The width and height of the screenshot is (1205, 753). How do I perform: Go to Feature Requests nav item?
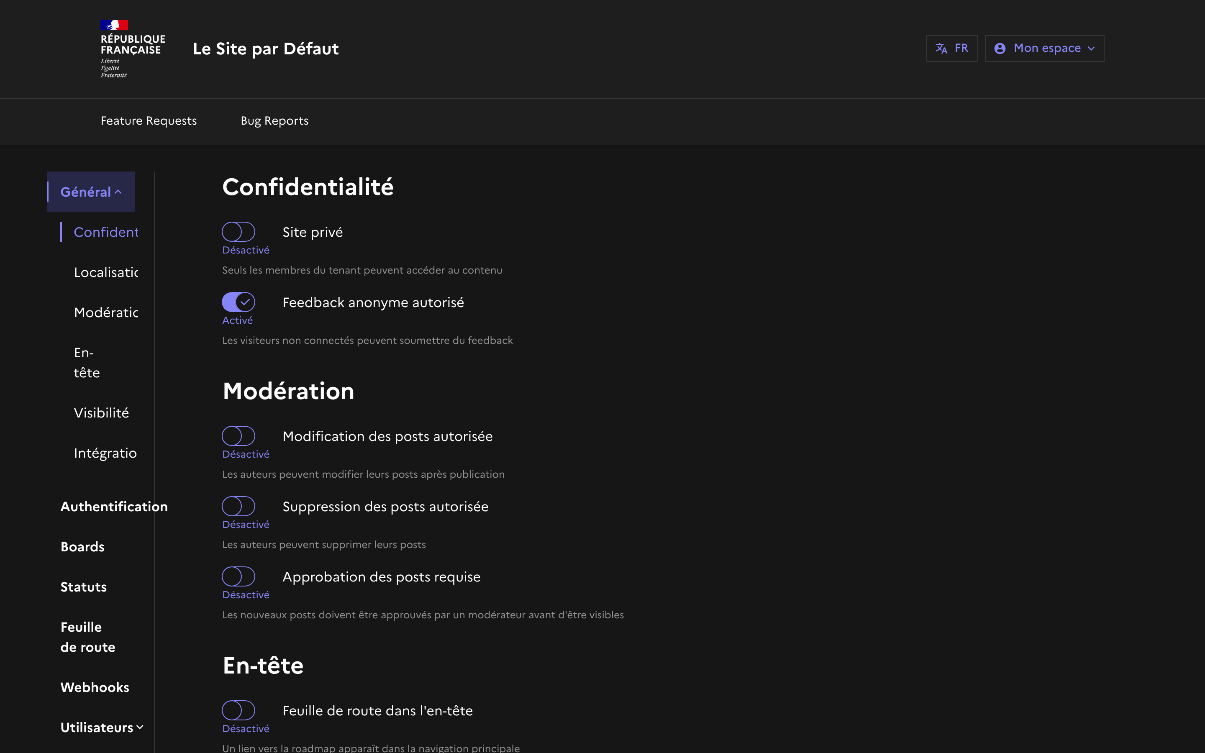tap(149, 121)
